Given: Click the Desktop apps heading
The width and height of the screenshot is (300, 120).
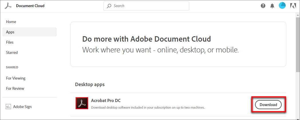Looking at the screenshot, I should [90, 84].
